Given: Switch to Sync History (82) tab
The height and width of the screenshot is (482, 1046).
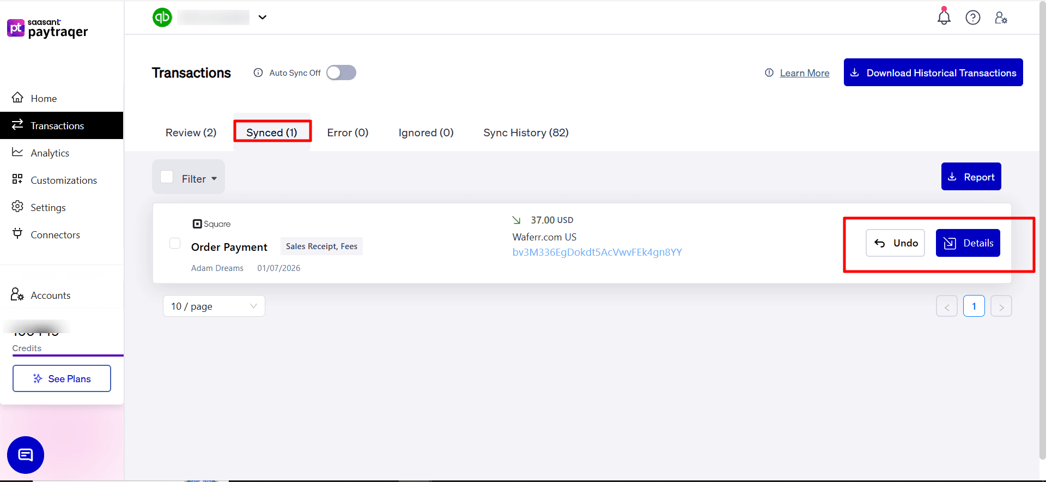Looking at the screenshot, I should (x=526, y=132).
